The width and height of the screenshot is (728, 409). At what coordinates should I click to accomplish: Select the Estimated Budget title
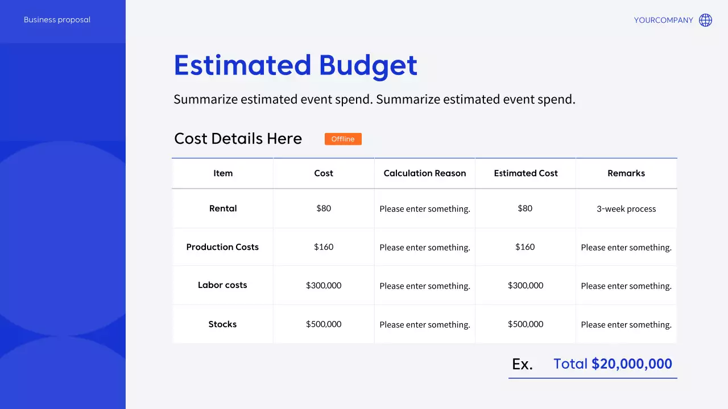pos(295,65)
